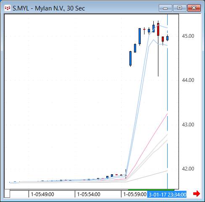Click the 1-05:49:00 time axis label
The height and width of the screenshot is (202, 205).
click(x=42, y=194)
